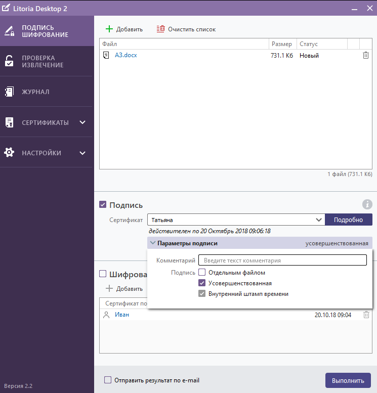Open the Сертификат dropdown showing Татьяна

pyautogui.click(x=236, y=220)
